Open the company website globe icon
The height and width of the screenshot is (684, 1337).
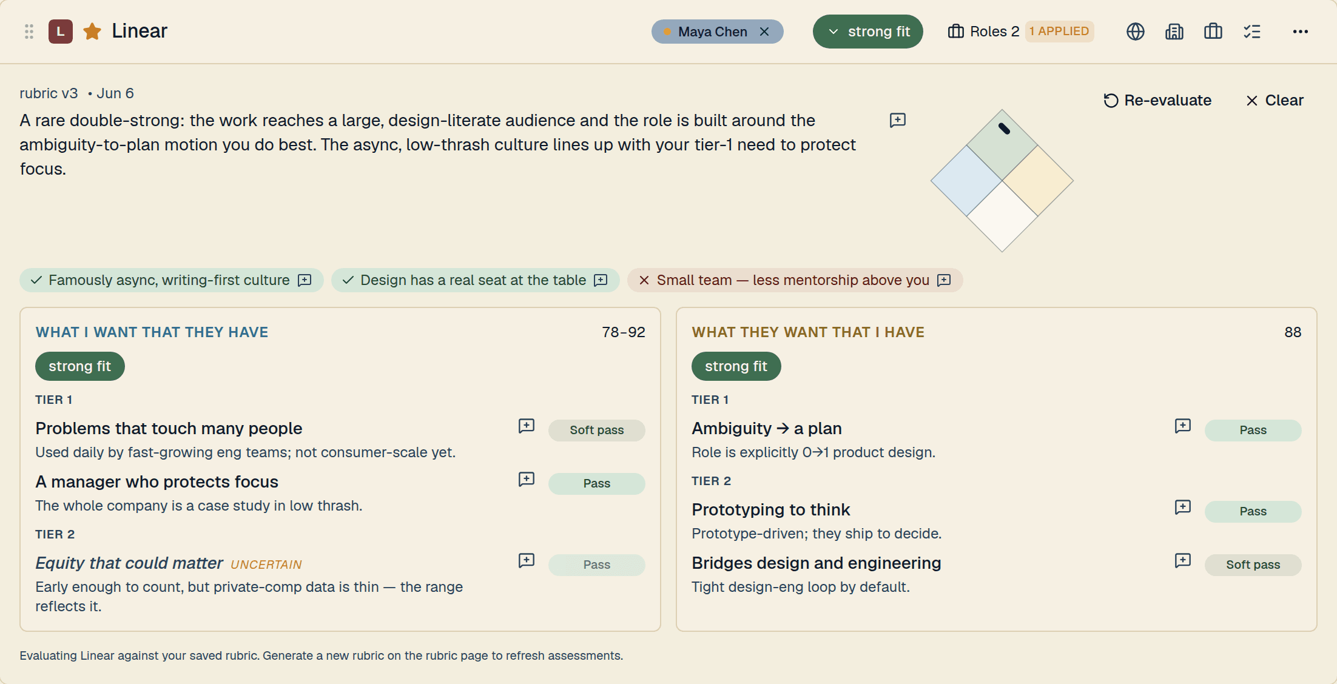1136,32
